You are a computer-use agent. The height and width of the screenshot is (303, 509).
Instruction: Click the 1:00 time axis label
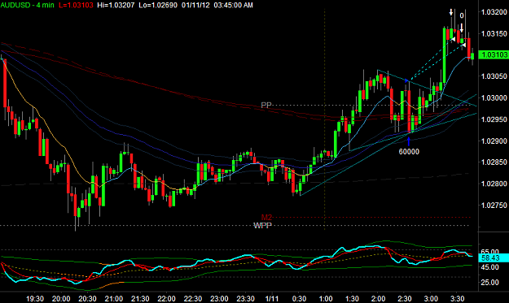[326, 298]
